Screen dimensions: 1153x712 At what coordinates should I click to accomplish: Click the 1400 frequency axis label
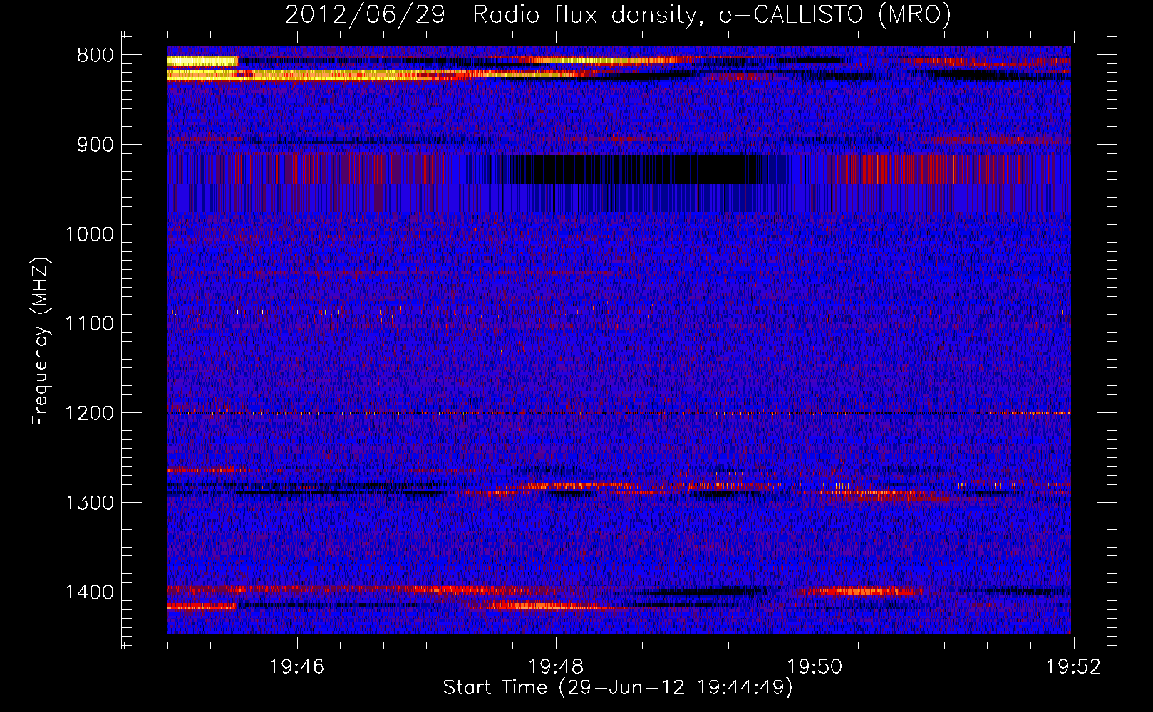89,592
